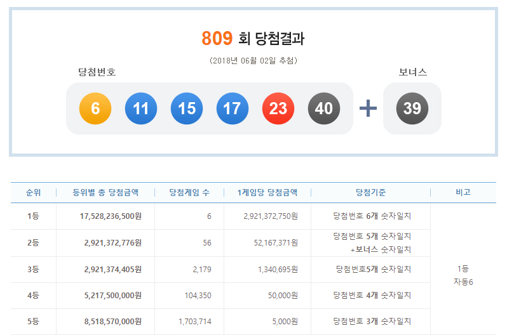This screenshot has width=507, height=335.
Task: Click criteria 당첨번호 4개 숫자일치
Action: 372,296
